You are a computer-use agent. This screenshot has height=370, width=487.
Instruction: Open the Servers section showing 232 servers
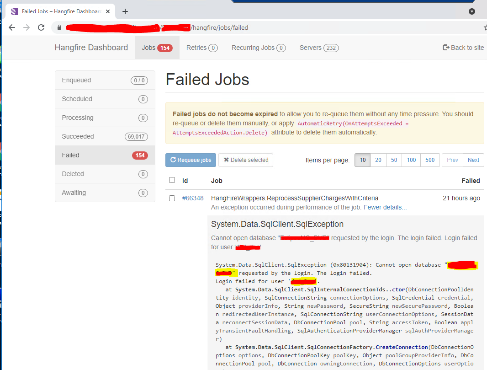[318, 48]
